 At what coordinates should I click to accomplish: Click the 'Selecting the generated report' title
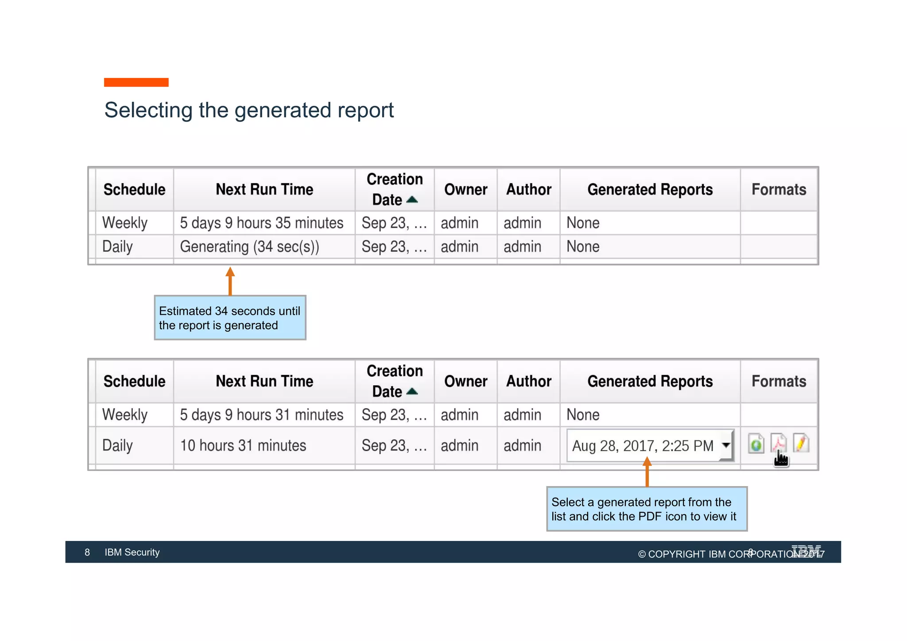249,110
